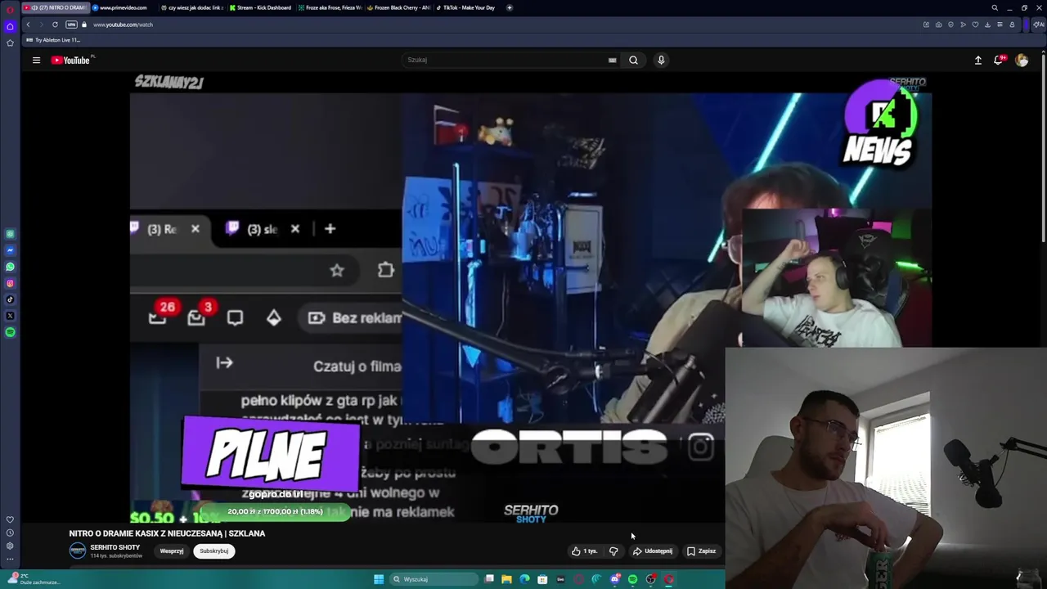The width and height of the screenshot is (1047, 589).
Task: Open the downloads toolbar icon
Action: tap(987, 25)
